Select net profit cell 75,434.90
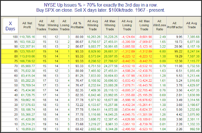 pos(28,90)
